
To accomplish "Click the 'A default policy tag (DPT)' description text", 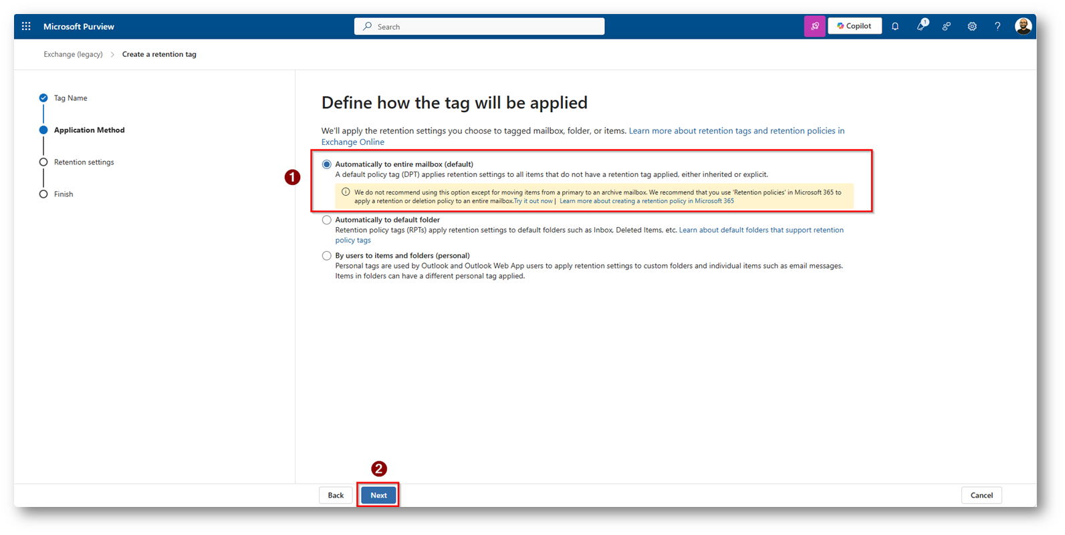I will coord(552,175).
